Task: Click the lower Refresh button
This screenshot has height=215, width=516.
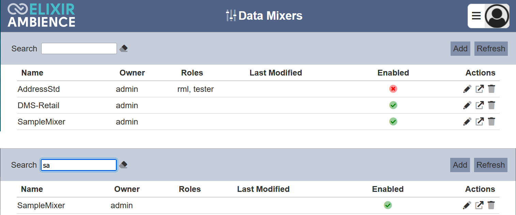Action: [x=491, y=165]
